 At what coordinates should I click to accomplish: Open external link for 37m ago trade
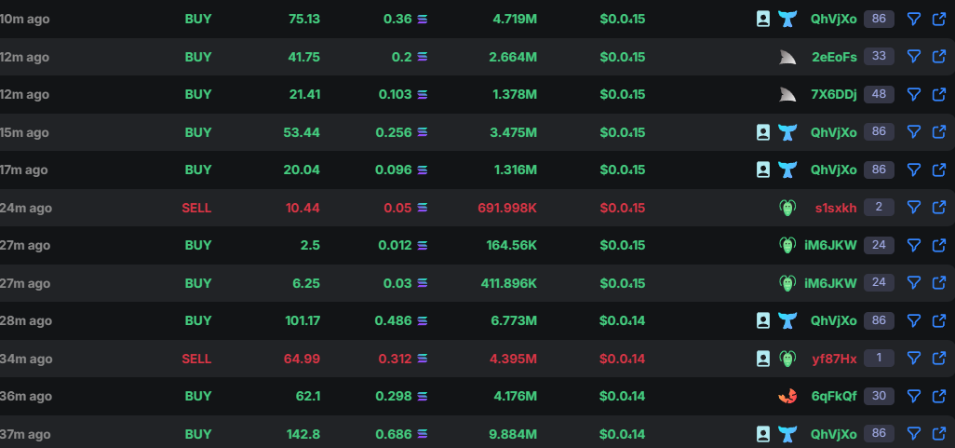click(x=938, y=434)
